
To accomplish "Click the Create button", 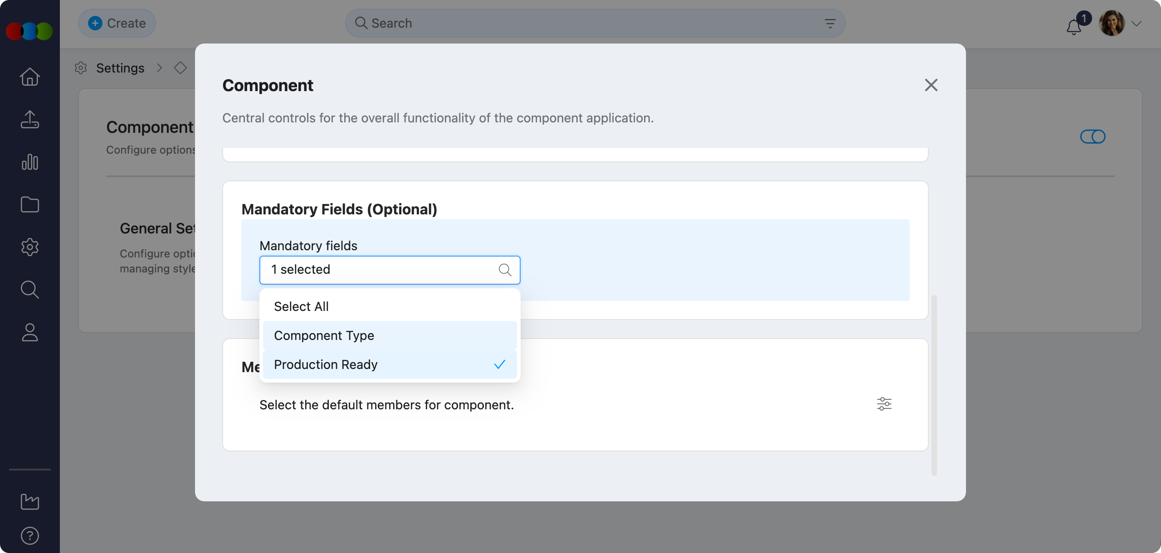I will click(x=117, y=23).
